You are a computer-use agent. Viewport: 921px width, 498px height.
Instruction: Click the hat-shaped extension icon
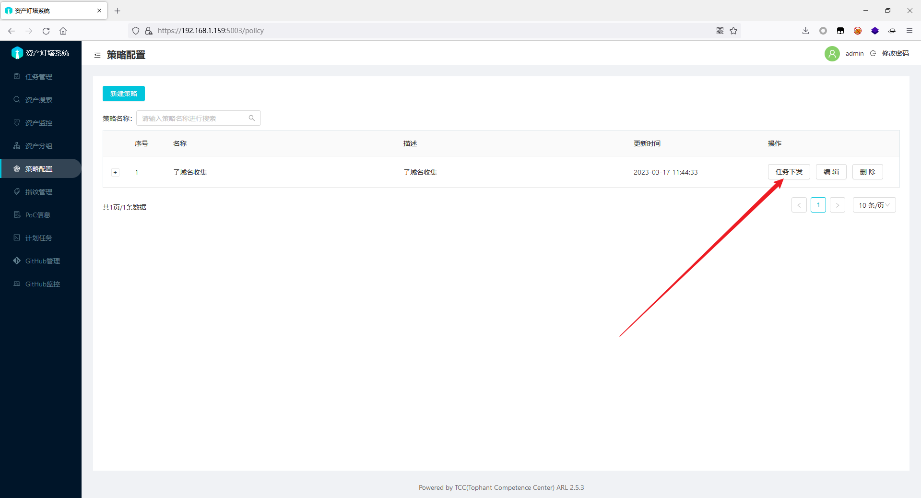coord(892,31)
